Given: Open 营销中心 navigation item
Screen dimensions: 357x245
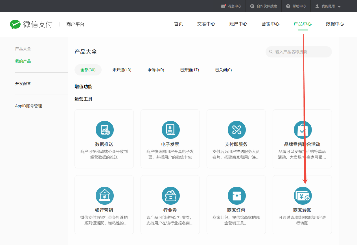Looking at the screenshot, I should pyautogui.click(x=271, y=24).
